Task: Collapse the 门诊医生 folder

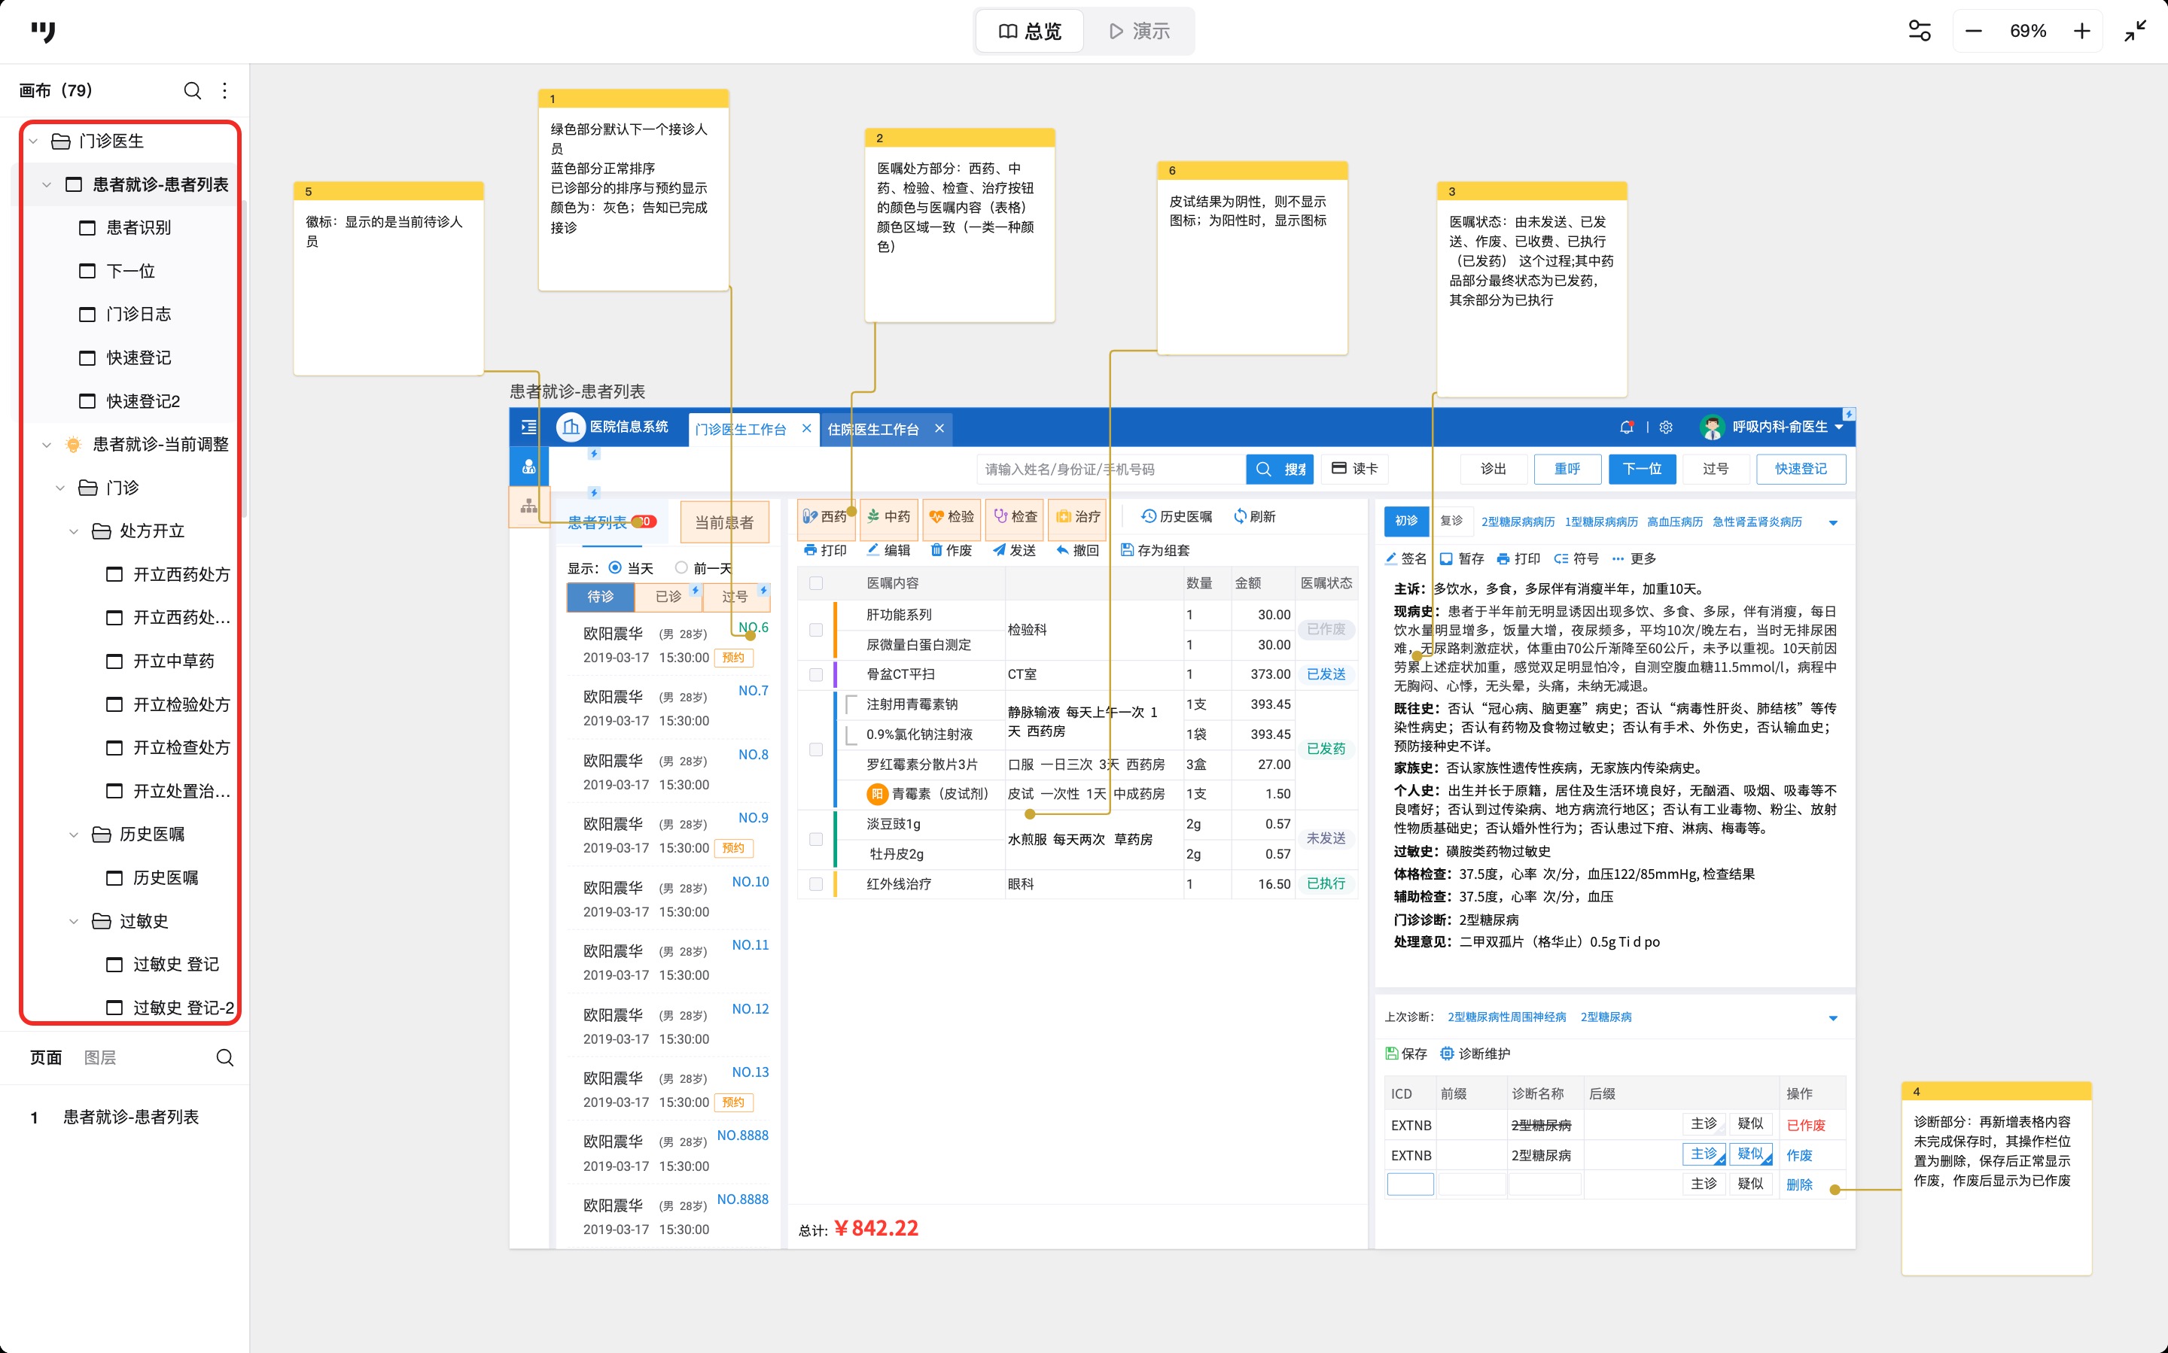Action: (34, 141)
